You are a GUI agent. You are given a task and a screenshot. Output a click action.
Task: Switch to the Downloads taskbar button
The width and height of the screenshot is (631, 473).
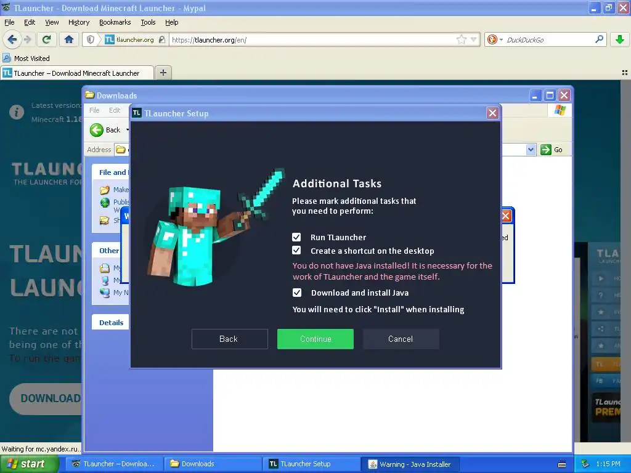point(213,464)
